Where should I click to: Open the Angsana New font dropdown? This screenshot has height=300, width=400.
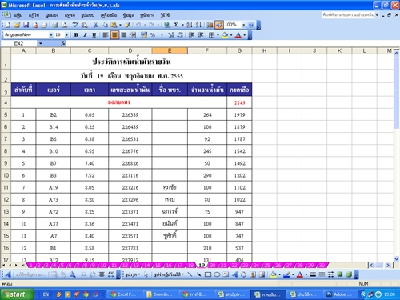51,35
